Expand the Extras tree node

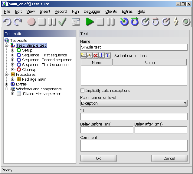pyautogui.click(x=7, y=84)
